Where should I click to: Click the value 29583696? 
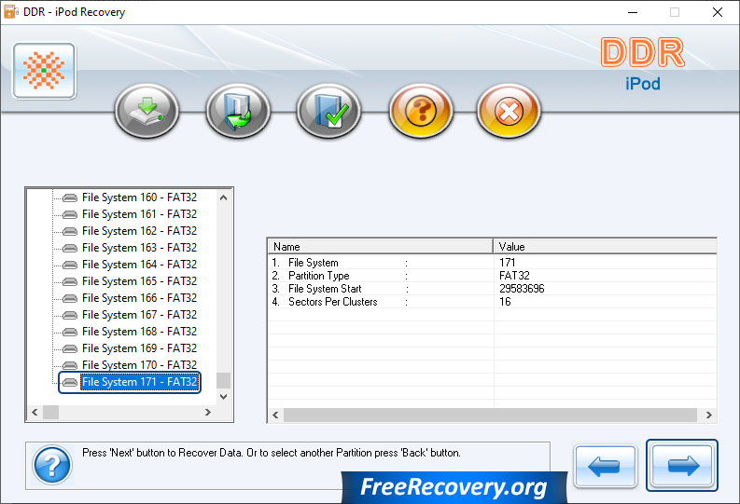pos(522,289)
